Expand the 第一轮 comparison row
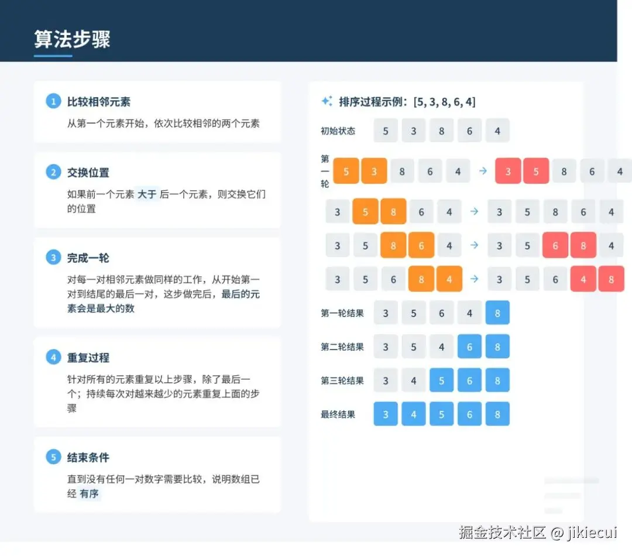 [325, 171]
